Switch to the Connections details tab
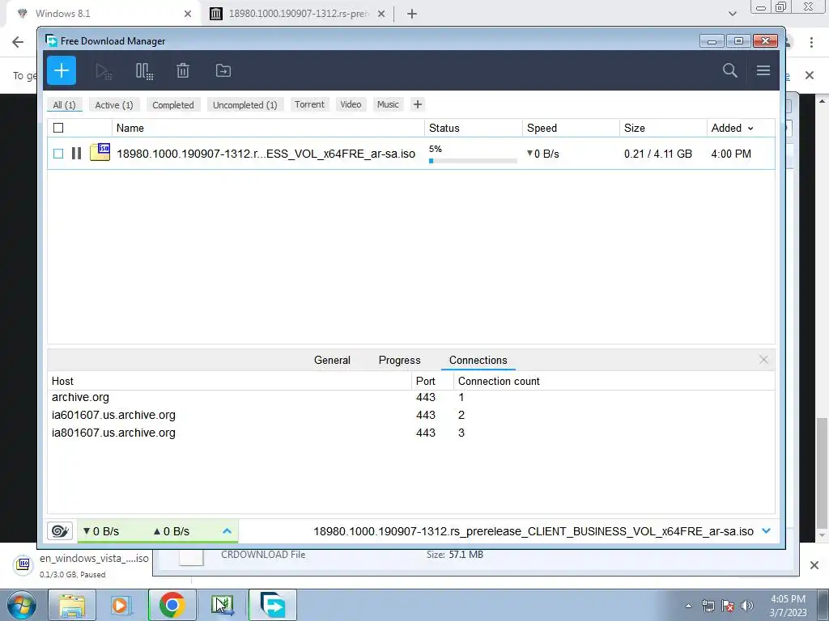 [478, 360]
